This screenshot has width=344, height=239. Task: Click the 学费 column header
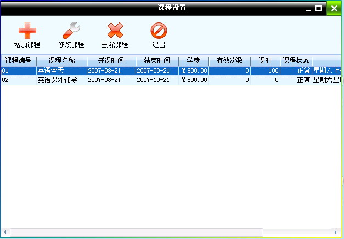(193, 61)
